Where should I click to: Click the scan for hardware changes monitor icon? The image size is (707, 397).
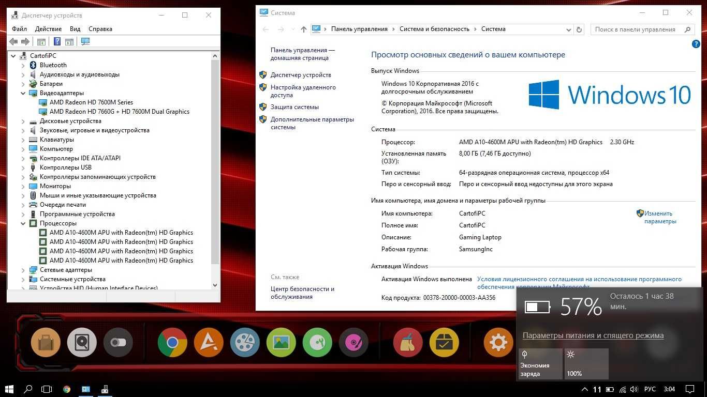pyautogui.click(x=85, y=41)
